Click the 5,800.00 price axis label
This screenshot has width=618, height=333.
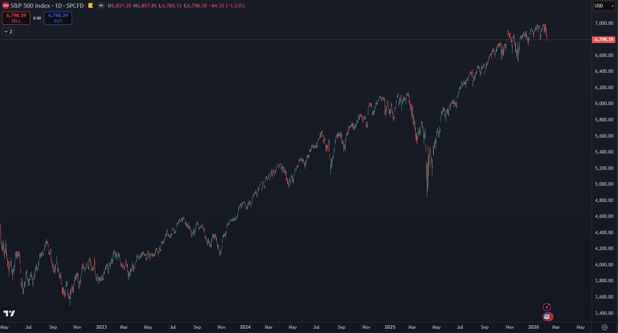point(604,120)
